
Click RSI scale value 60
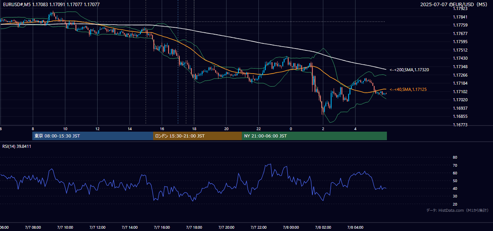tap(455, 173)
